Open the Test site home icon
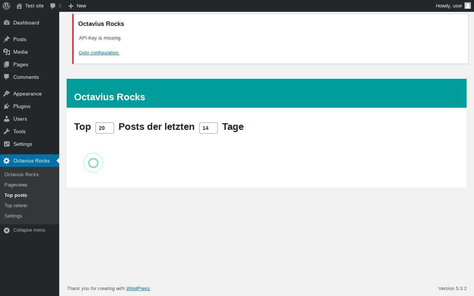The height and width of the screenshot is (296, 474). 19,6
